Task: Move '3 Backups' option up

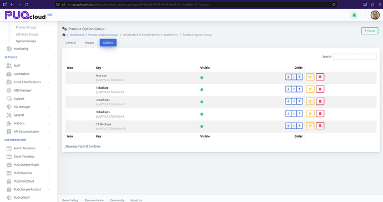Action: tap(300, 114)
